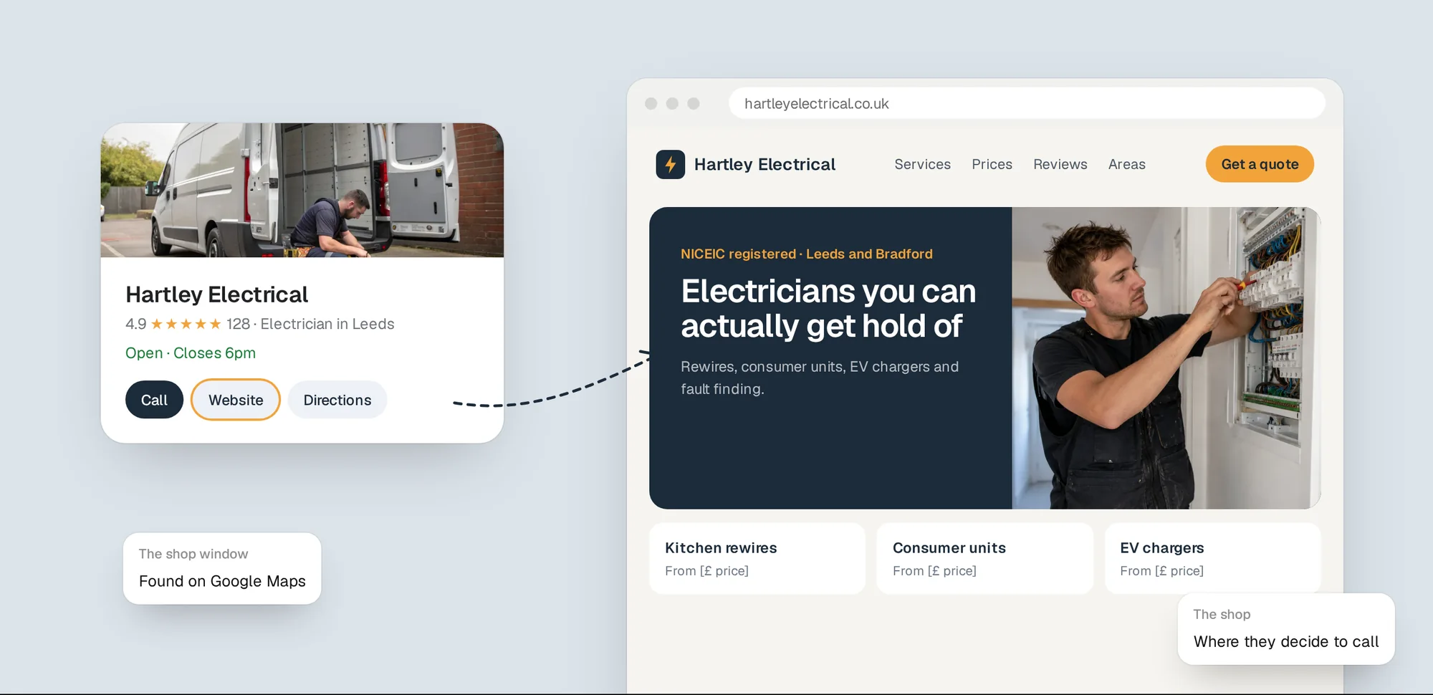Image resolution: width=1433 pixels, height=695 pixels.
Task: Click the first grey browser window dot
Action: pyautogui.click(x=651, y=103)
